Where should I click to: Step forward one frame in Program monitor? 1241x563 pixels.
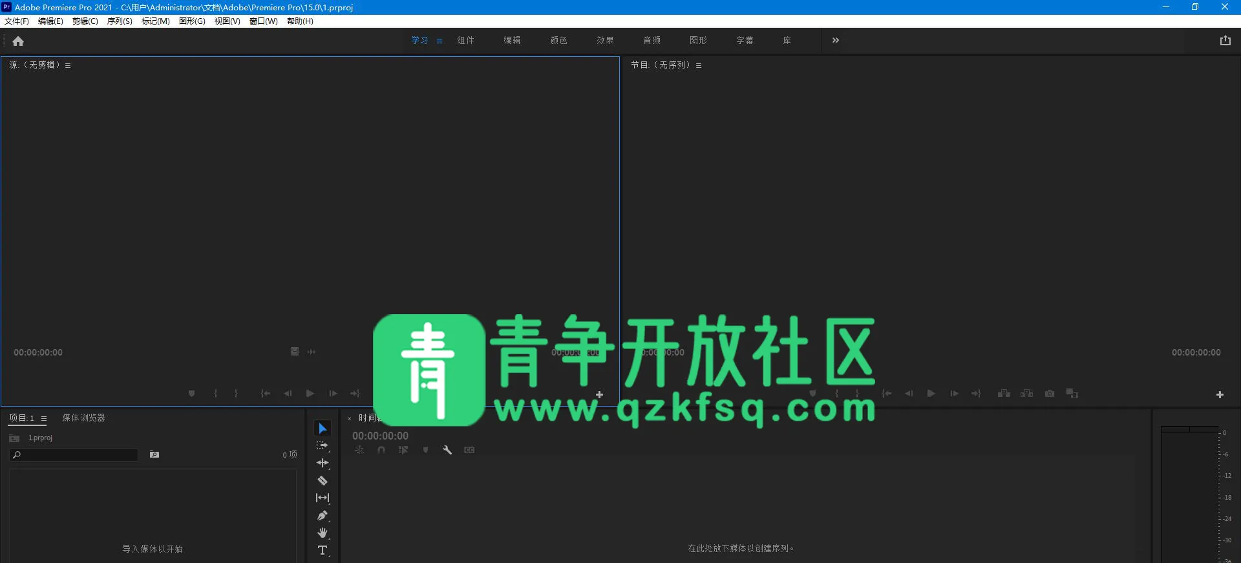(x=954, y=393)
